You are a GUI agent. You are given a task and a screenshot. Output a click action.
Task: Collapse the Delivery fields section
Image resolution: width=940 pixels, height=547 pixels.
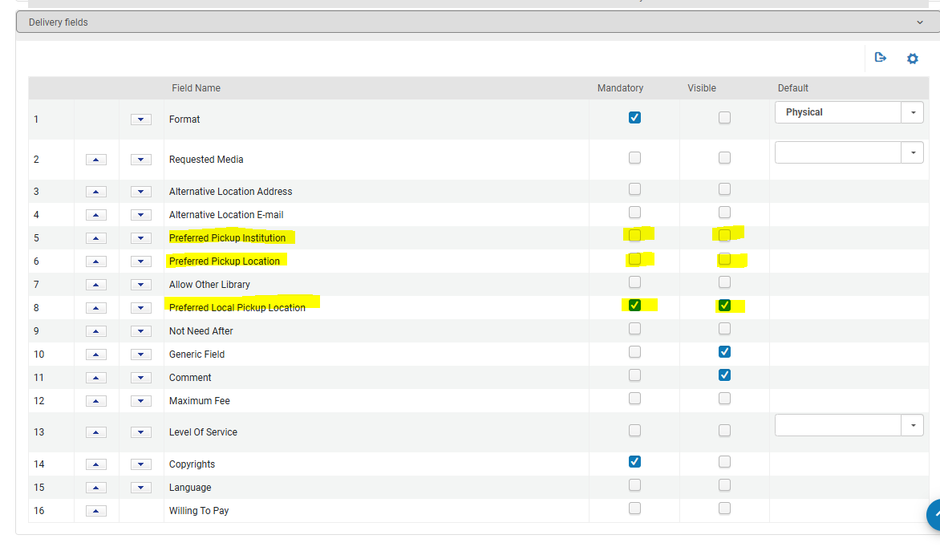(919, 22)
